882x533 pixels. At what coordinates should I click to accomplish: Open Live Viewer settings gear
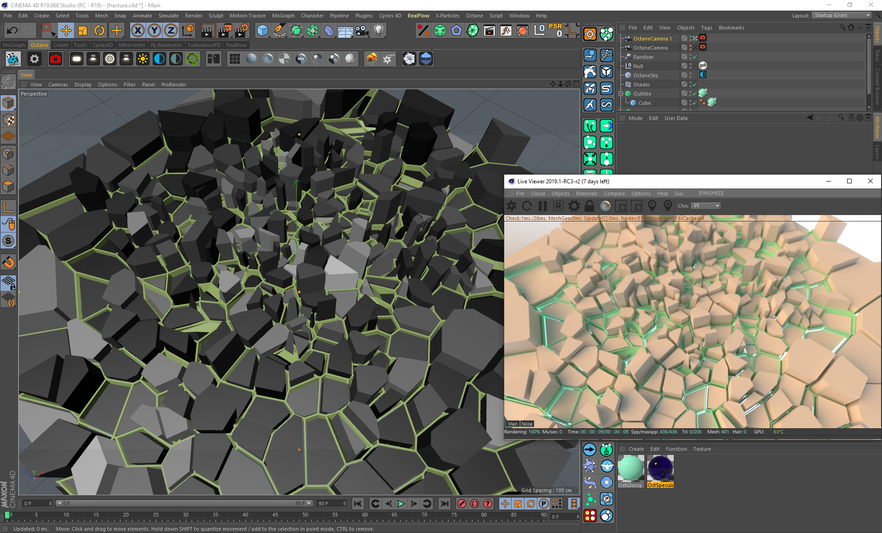pyautogui.click(x=574, y=206)
